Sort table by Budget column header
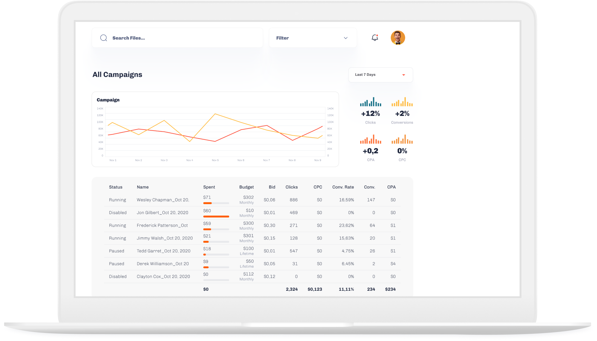 point(246,187)
